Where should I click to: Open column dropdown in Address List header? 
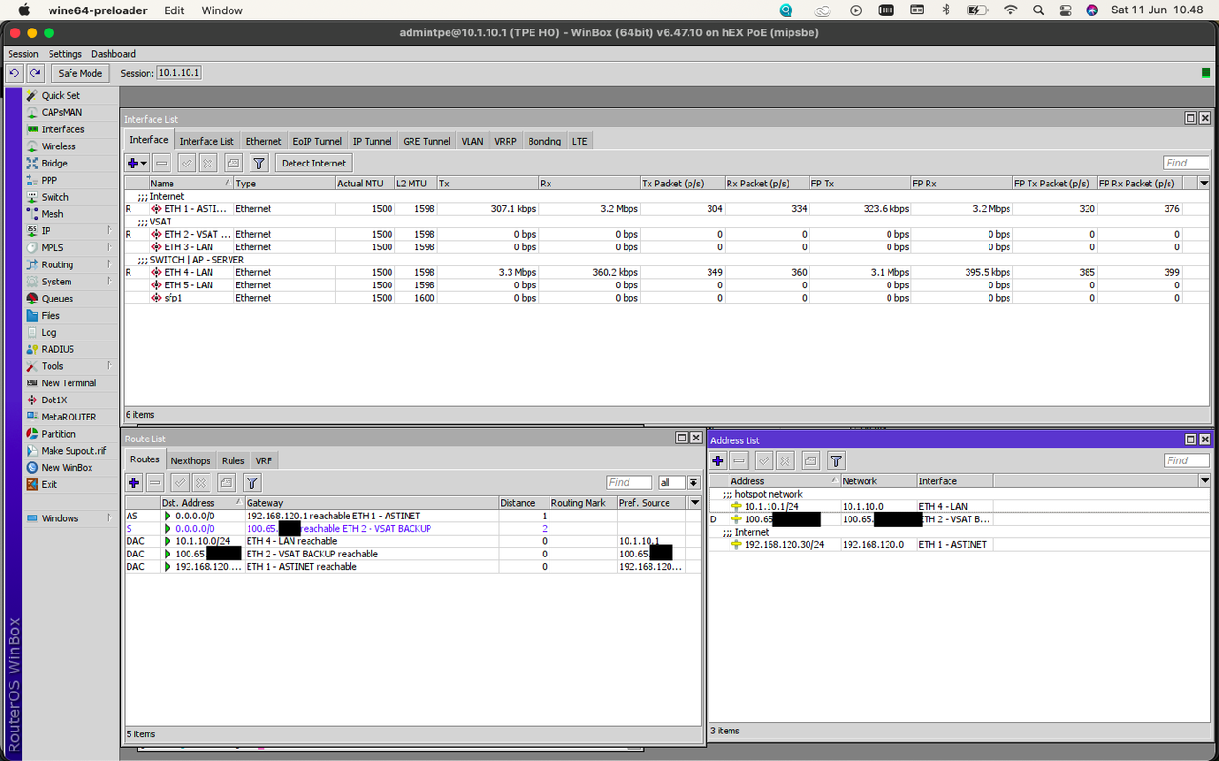1204,481
